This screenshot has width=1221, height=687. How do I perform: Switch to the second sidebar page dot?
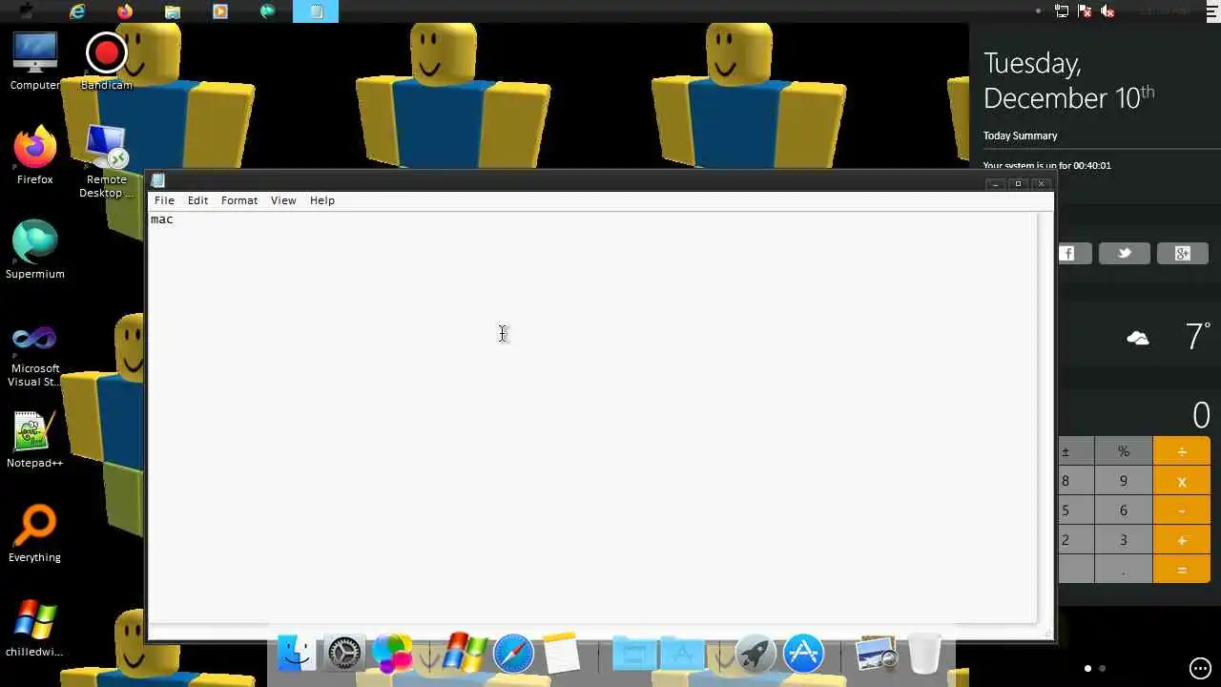(x=1103, y=668)
